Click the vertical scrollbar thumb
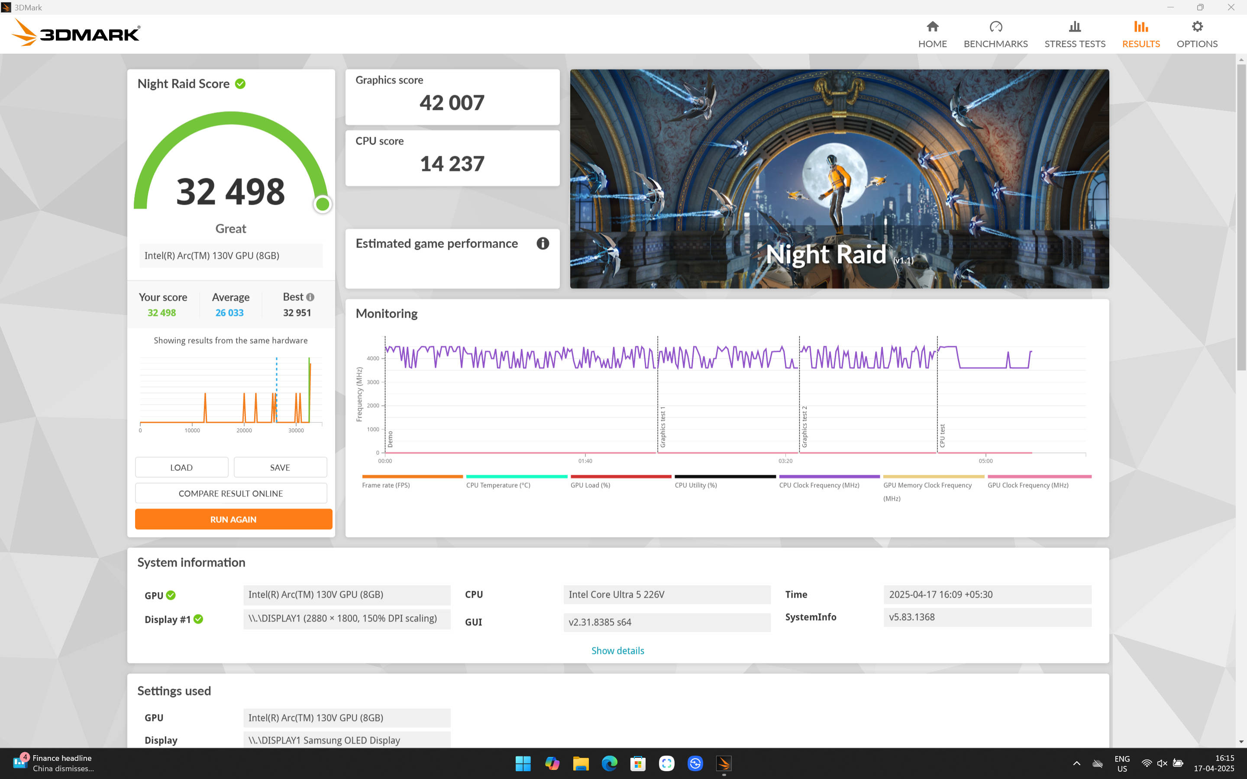1247x779 pixels. pyautogui.click(x=1241, y=216)
